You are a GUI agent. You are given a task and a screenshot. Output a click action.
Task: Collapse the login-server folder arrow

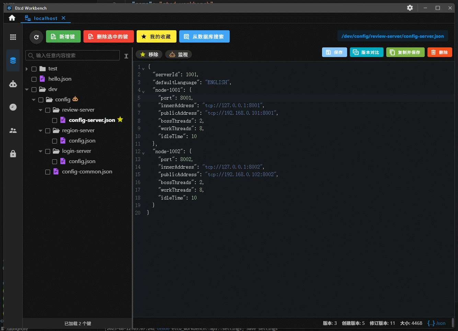(x=41, y=151)
